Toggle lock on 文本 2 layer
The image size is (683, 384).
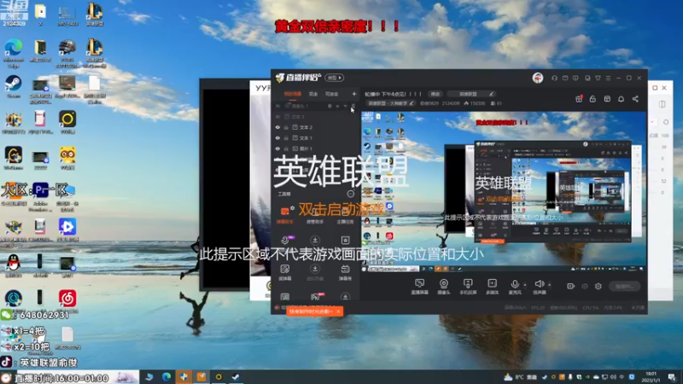click(x=286, y=127)
